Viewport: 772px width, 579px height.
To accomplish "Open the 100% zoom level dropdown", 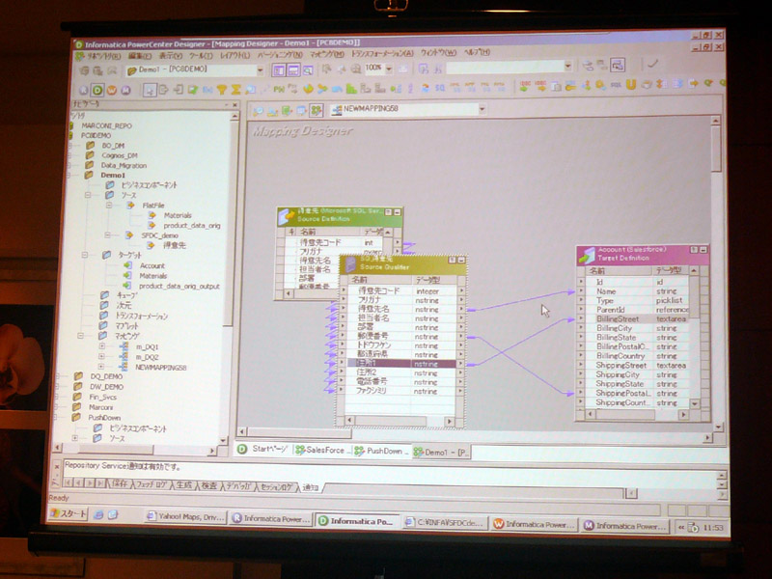I will coord(389,69).
